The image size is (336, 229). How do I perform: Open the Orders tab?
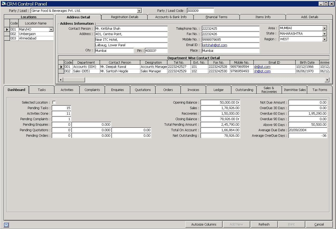click(x=168, y=90)
